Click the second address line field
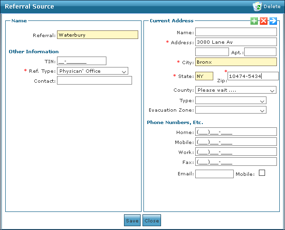285x230 pixels. coord(212,52)
